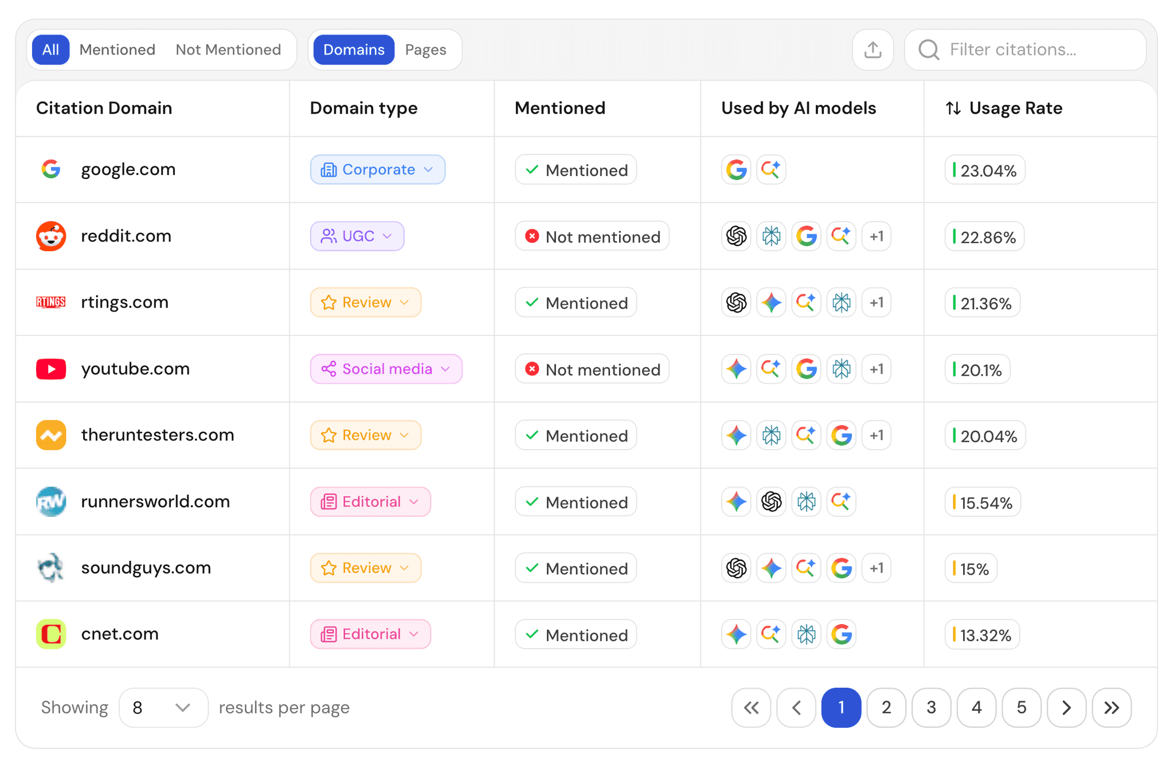Select current page 1 button

pyautogui.click(x=842, y=708)
